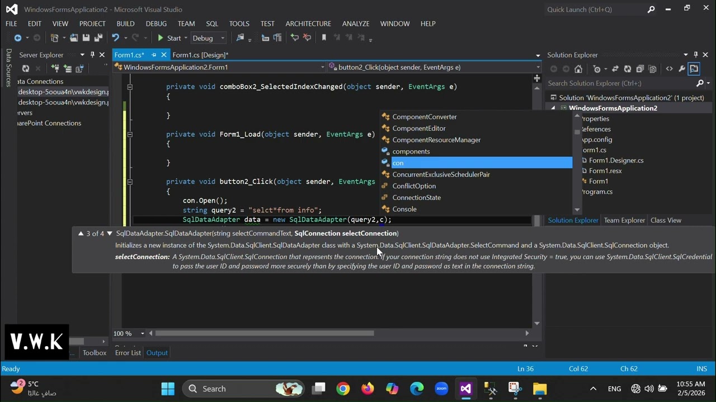This screenshot has width=716, height=402.
Task: Save the current file with Save icon
Action: pyautogui.click(x=86, y=38)
